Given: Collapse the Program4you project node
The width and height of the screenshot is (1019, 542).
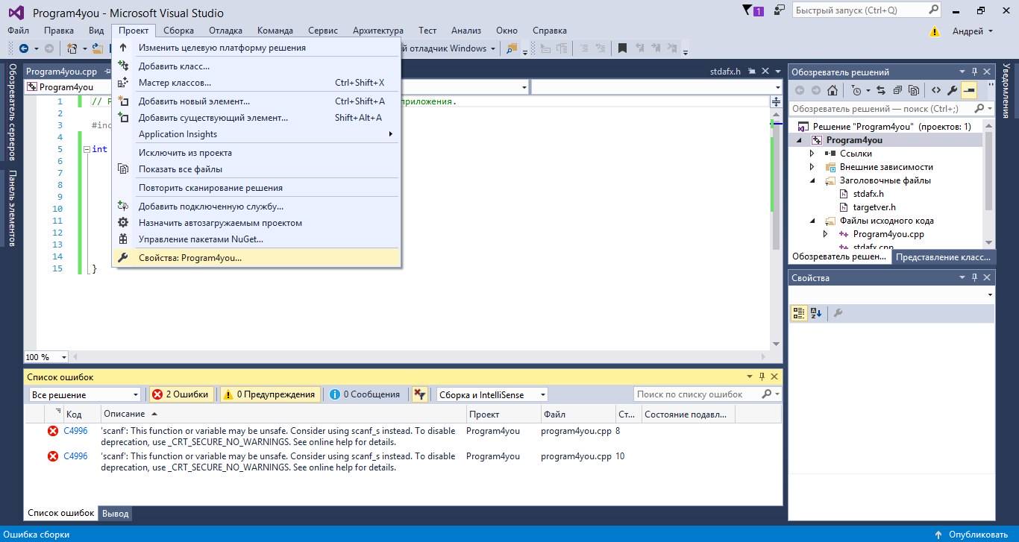Looking at the screenshot, I should (800, 140).
